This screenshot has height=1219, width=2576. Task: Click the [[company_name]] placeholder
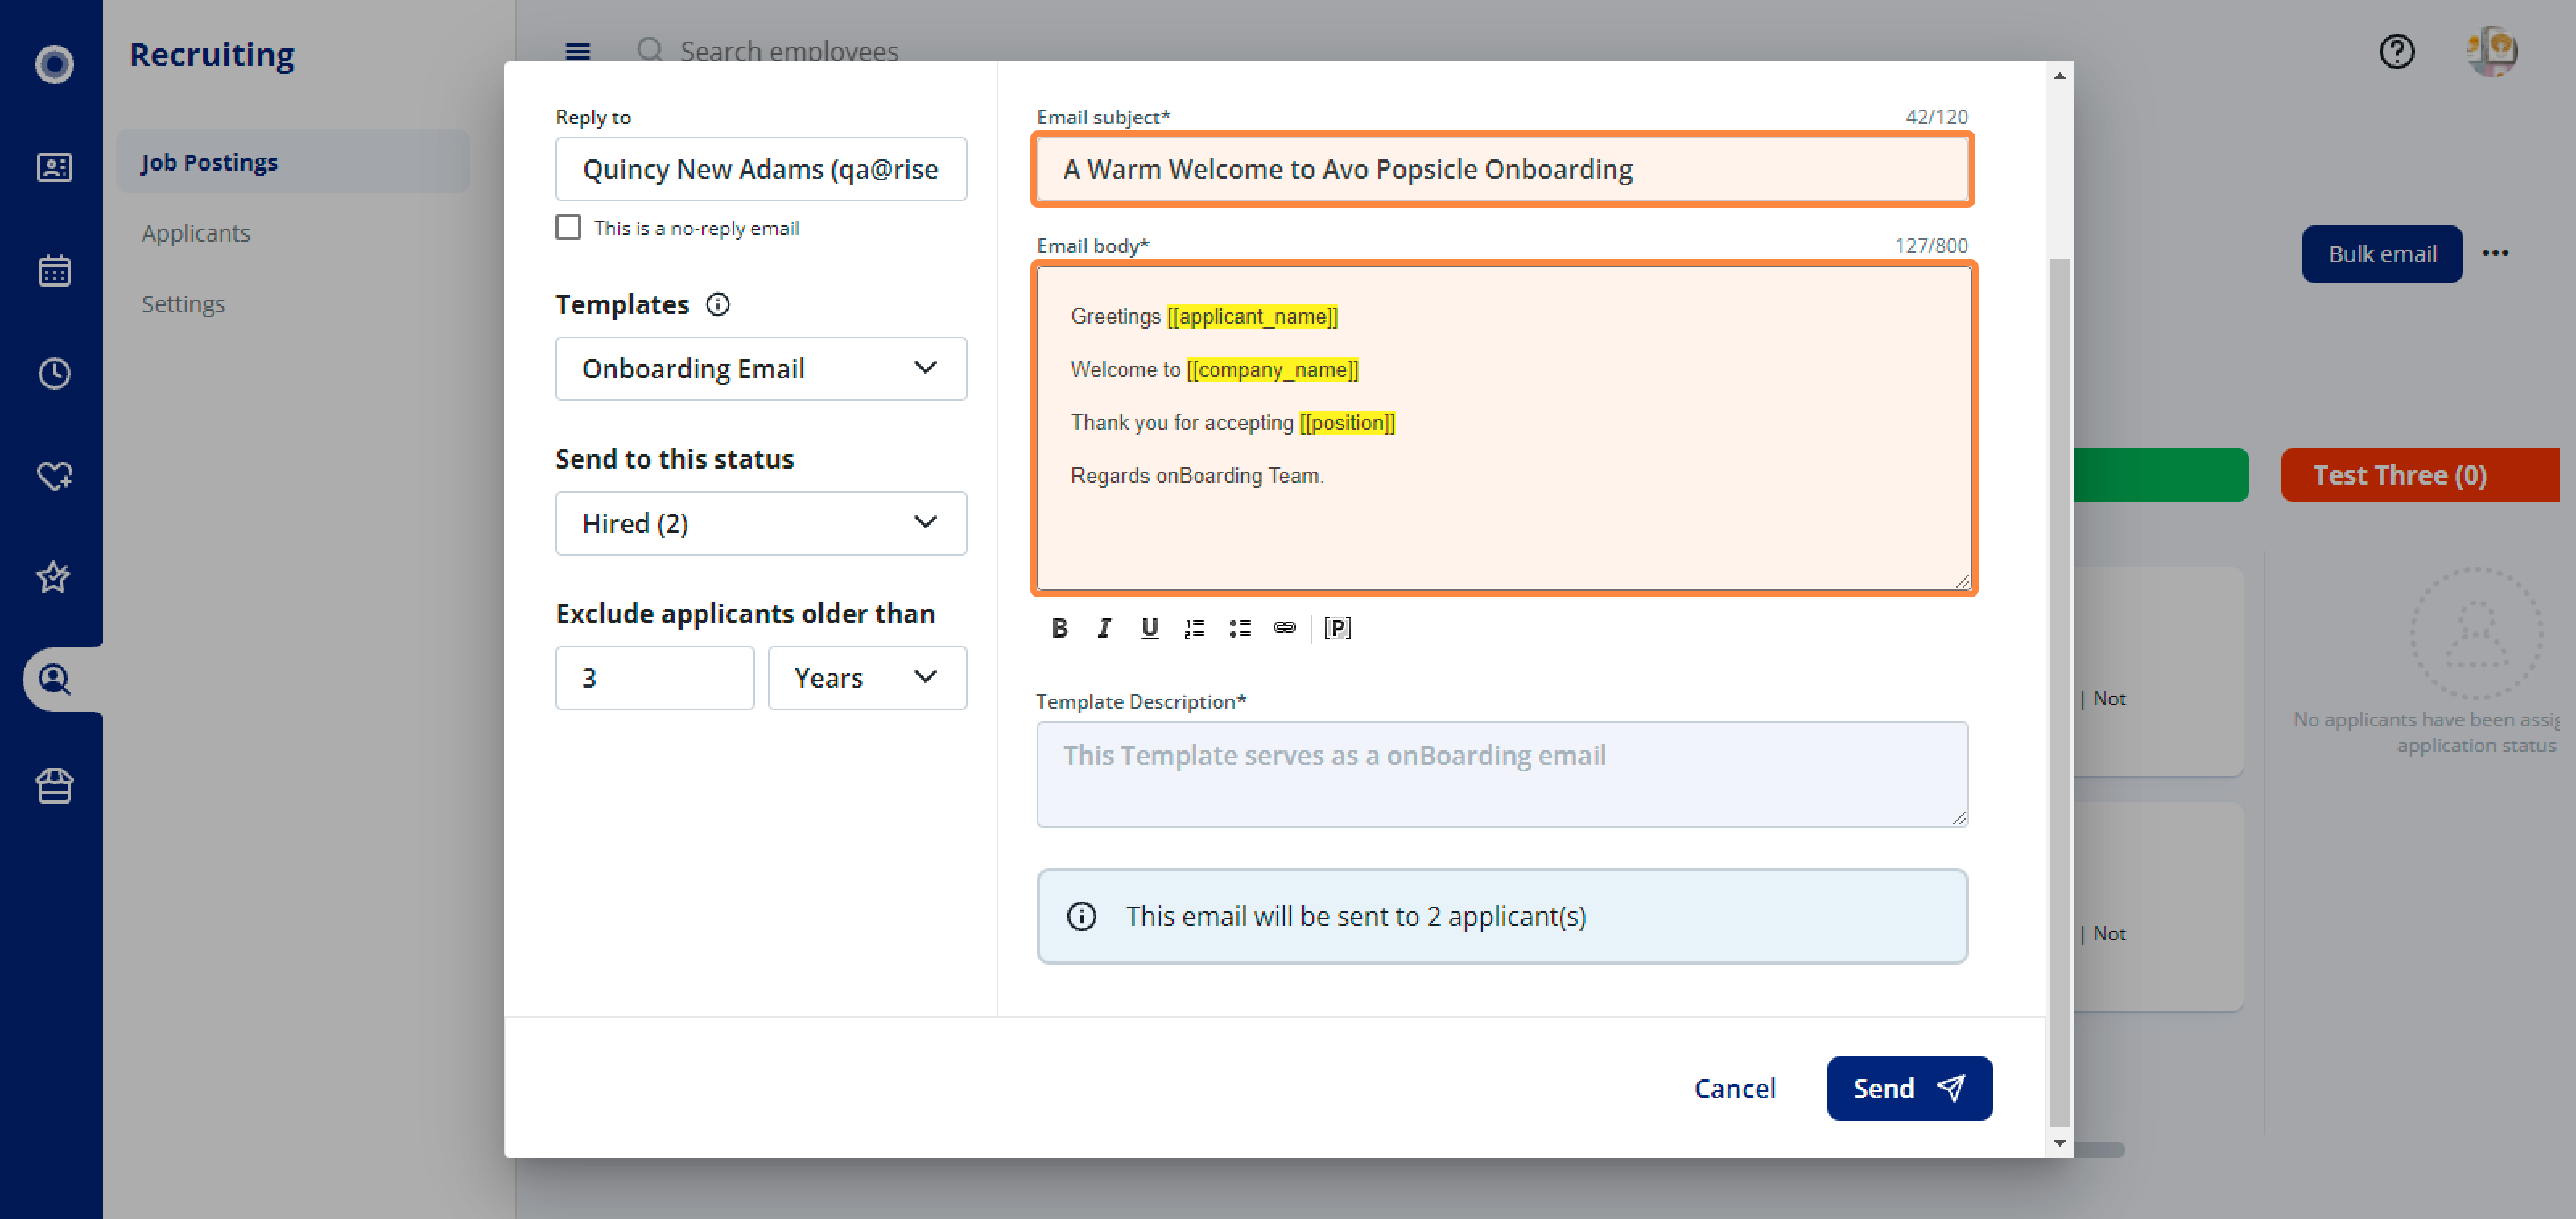tap(1272, 369)
